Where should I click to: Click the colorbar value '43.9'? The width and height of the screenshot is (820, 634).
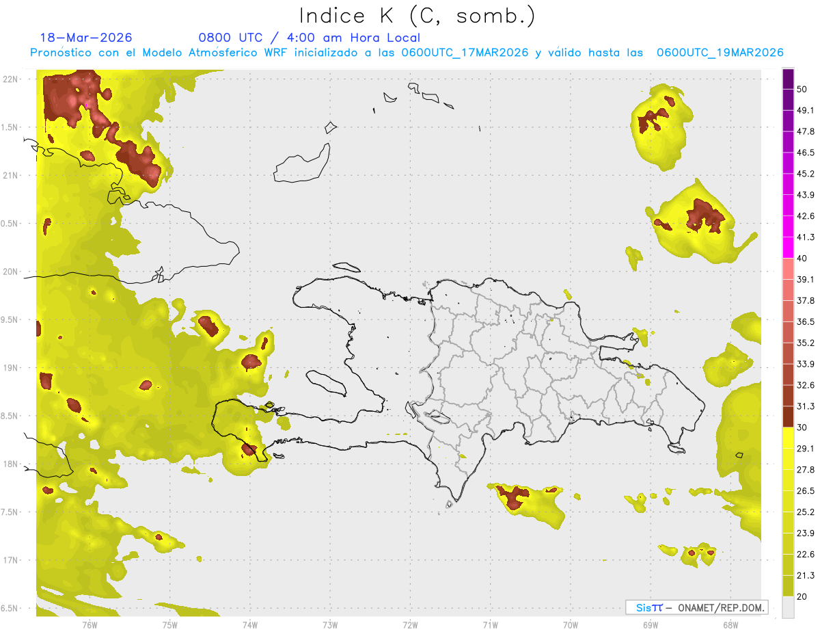coord(806,195)
